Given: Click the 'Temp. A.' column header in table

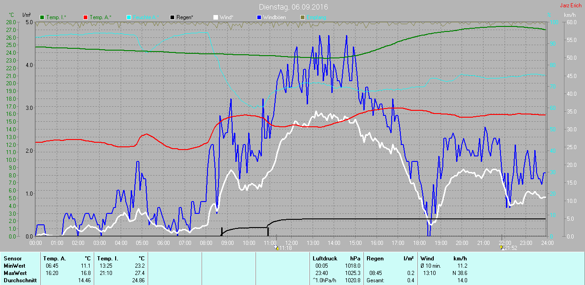Looking at the screenshot, I should click(55, 259).
